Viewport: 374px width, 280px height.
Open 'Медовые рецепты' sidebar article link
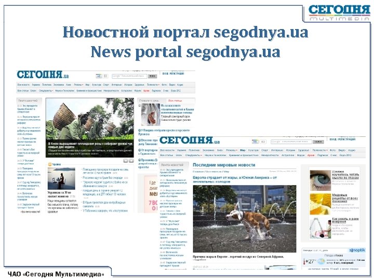345,198
